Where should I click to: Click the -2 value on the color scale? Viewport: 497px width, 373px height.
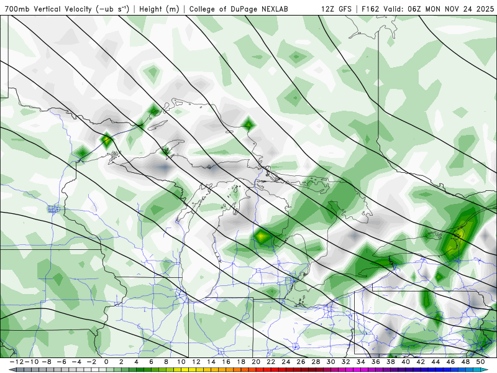click(x=91, y=362)
